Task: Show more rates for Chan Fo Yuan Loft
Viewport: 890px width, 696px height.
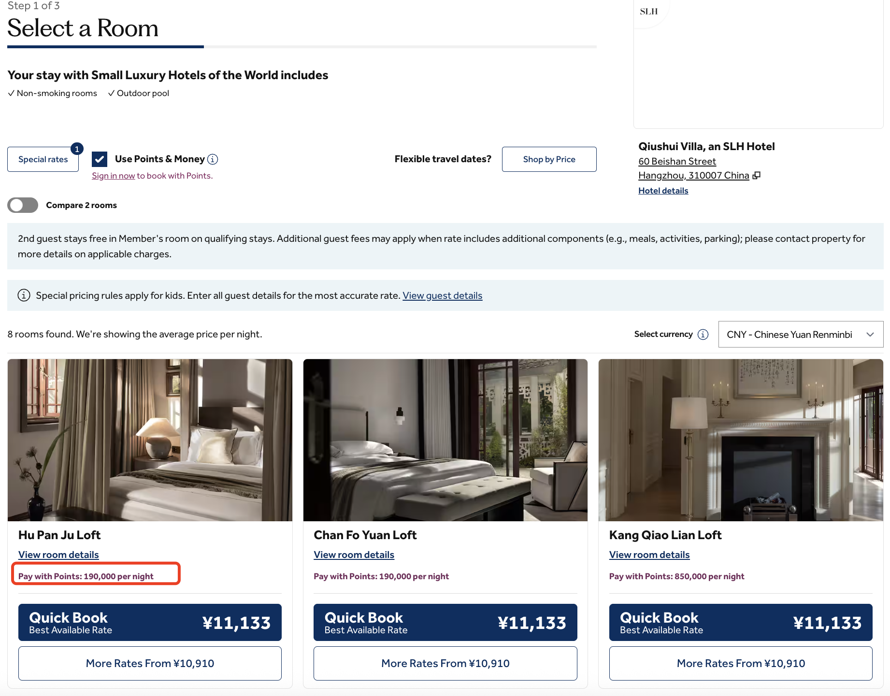Action: pyautogui.click(x=445, y=664)
